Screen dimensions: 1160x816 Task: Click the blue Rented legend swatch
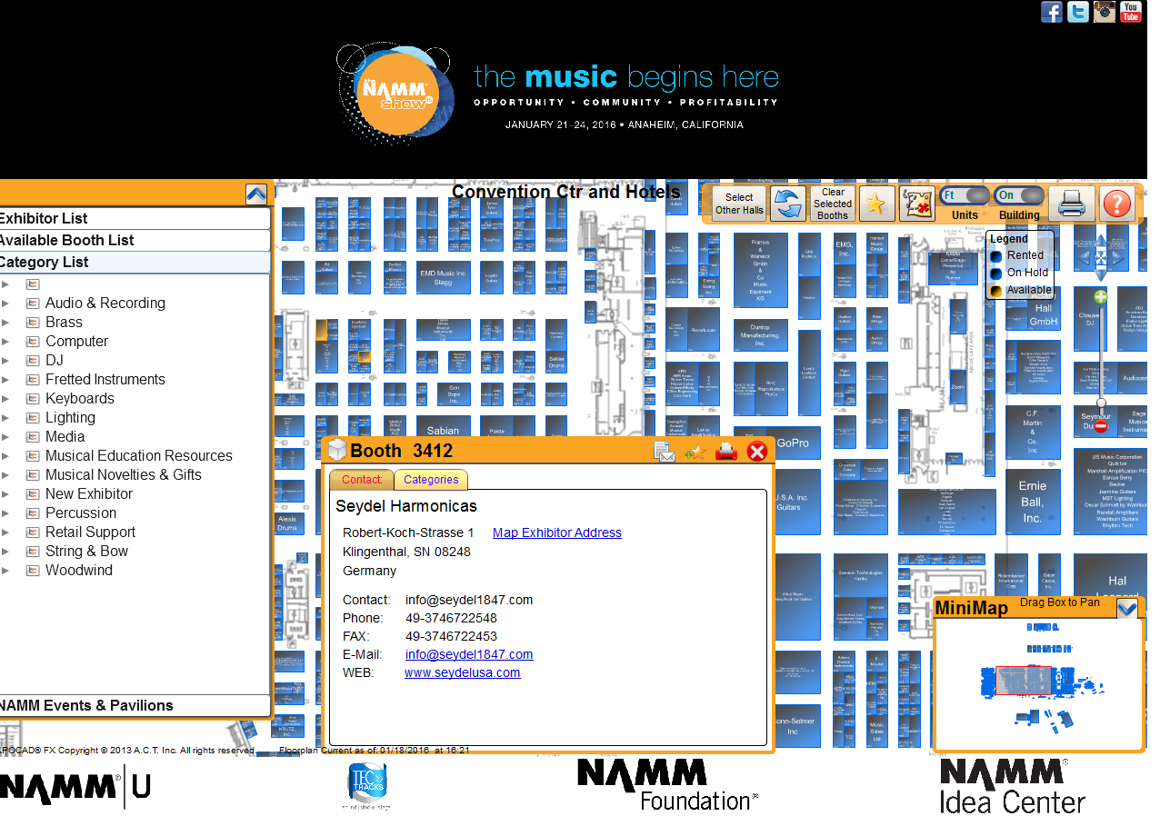996,255
